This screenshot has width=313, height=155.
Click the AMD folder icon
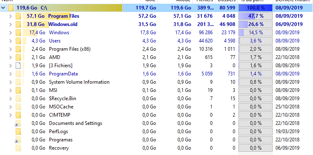pos(19,57)
